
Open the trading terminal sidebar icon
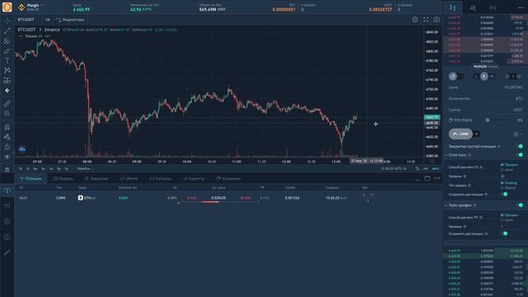7,191
